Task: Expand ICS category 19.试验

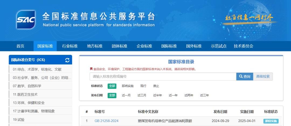Action: point(40,120)
